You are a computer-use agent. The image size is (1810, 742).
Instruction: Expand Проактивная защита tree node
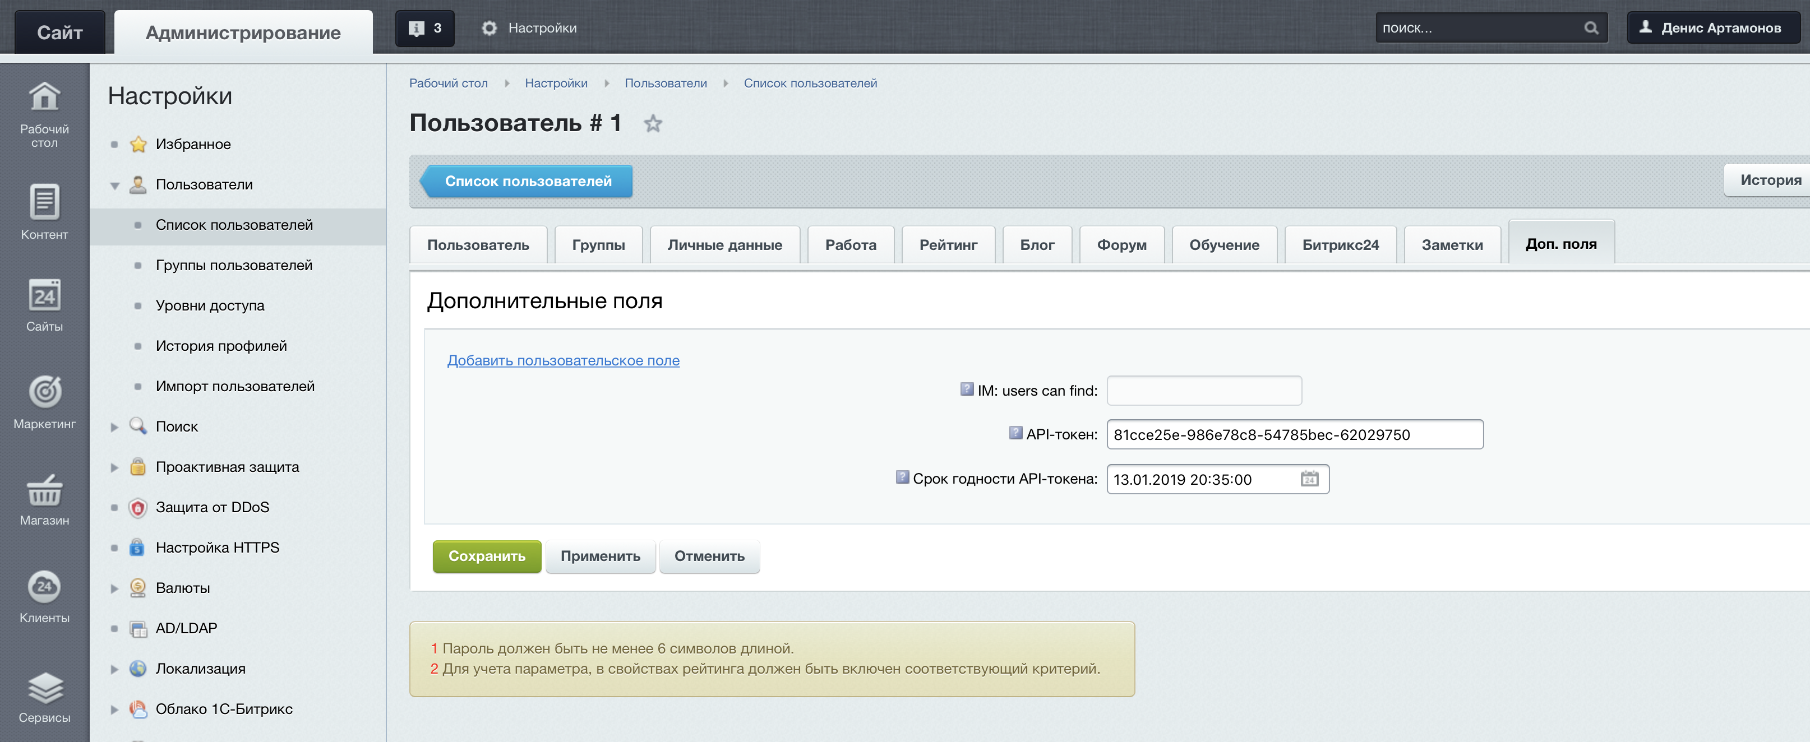pyautogui.click(x=114, y=467)
